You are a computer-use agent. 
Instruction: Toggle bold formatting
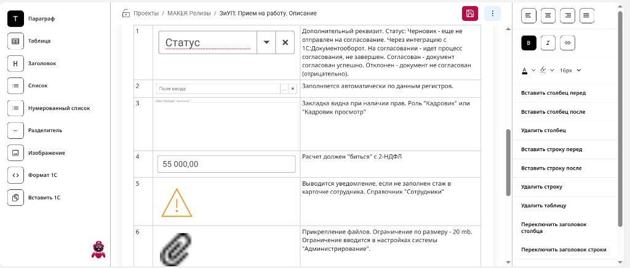[528, 42]
